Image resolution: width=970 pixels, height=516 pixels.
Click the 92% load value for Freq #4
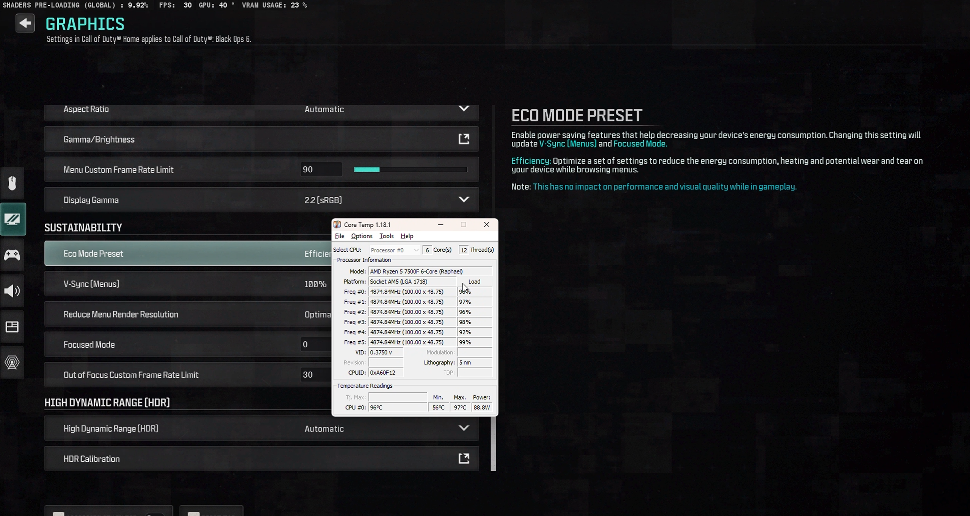pos(475,332)
